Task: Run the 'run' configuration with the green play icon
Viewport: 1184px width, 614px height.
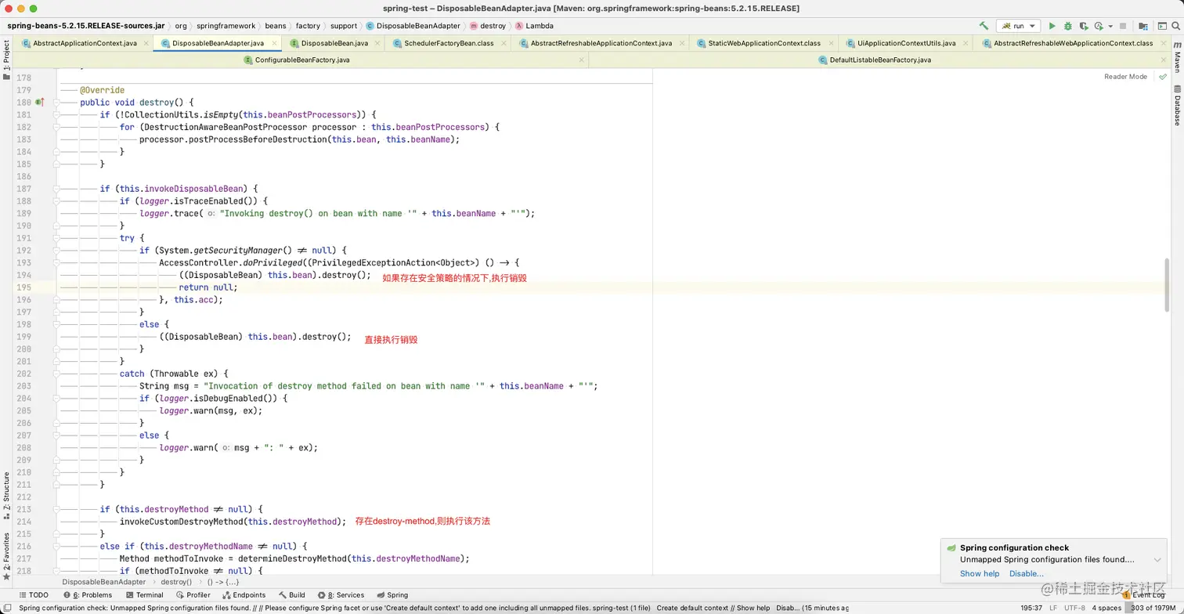Action: [1052, 26]
